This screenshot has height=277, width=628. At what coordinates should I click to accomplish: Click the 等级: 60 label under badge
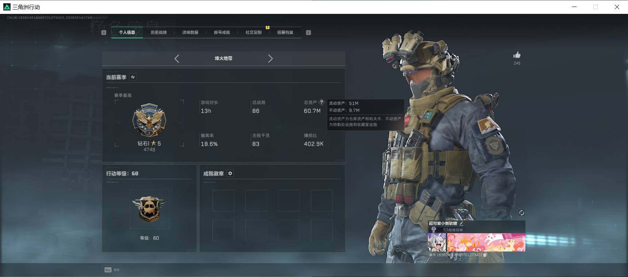point(149,238)
